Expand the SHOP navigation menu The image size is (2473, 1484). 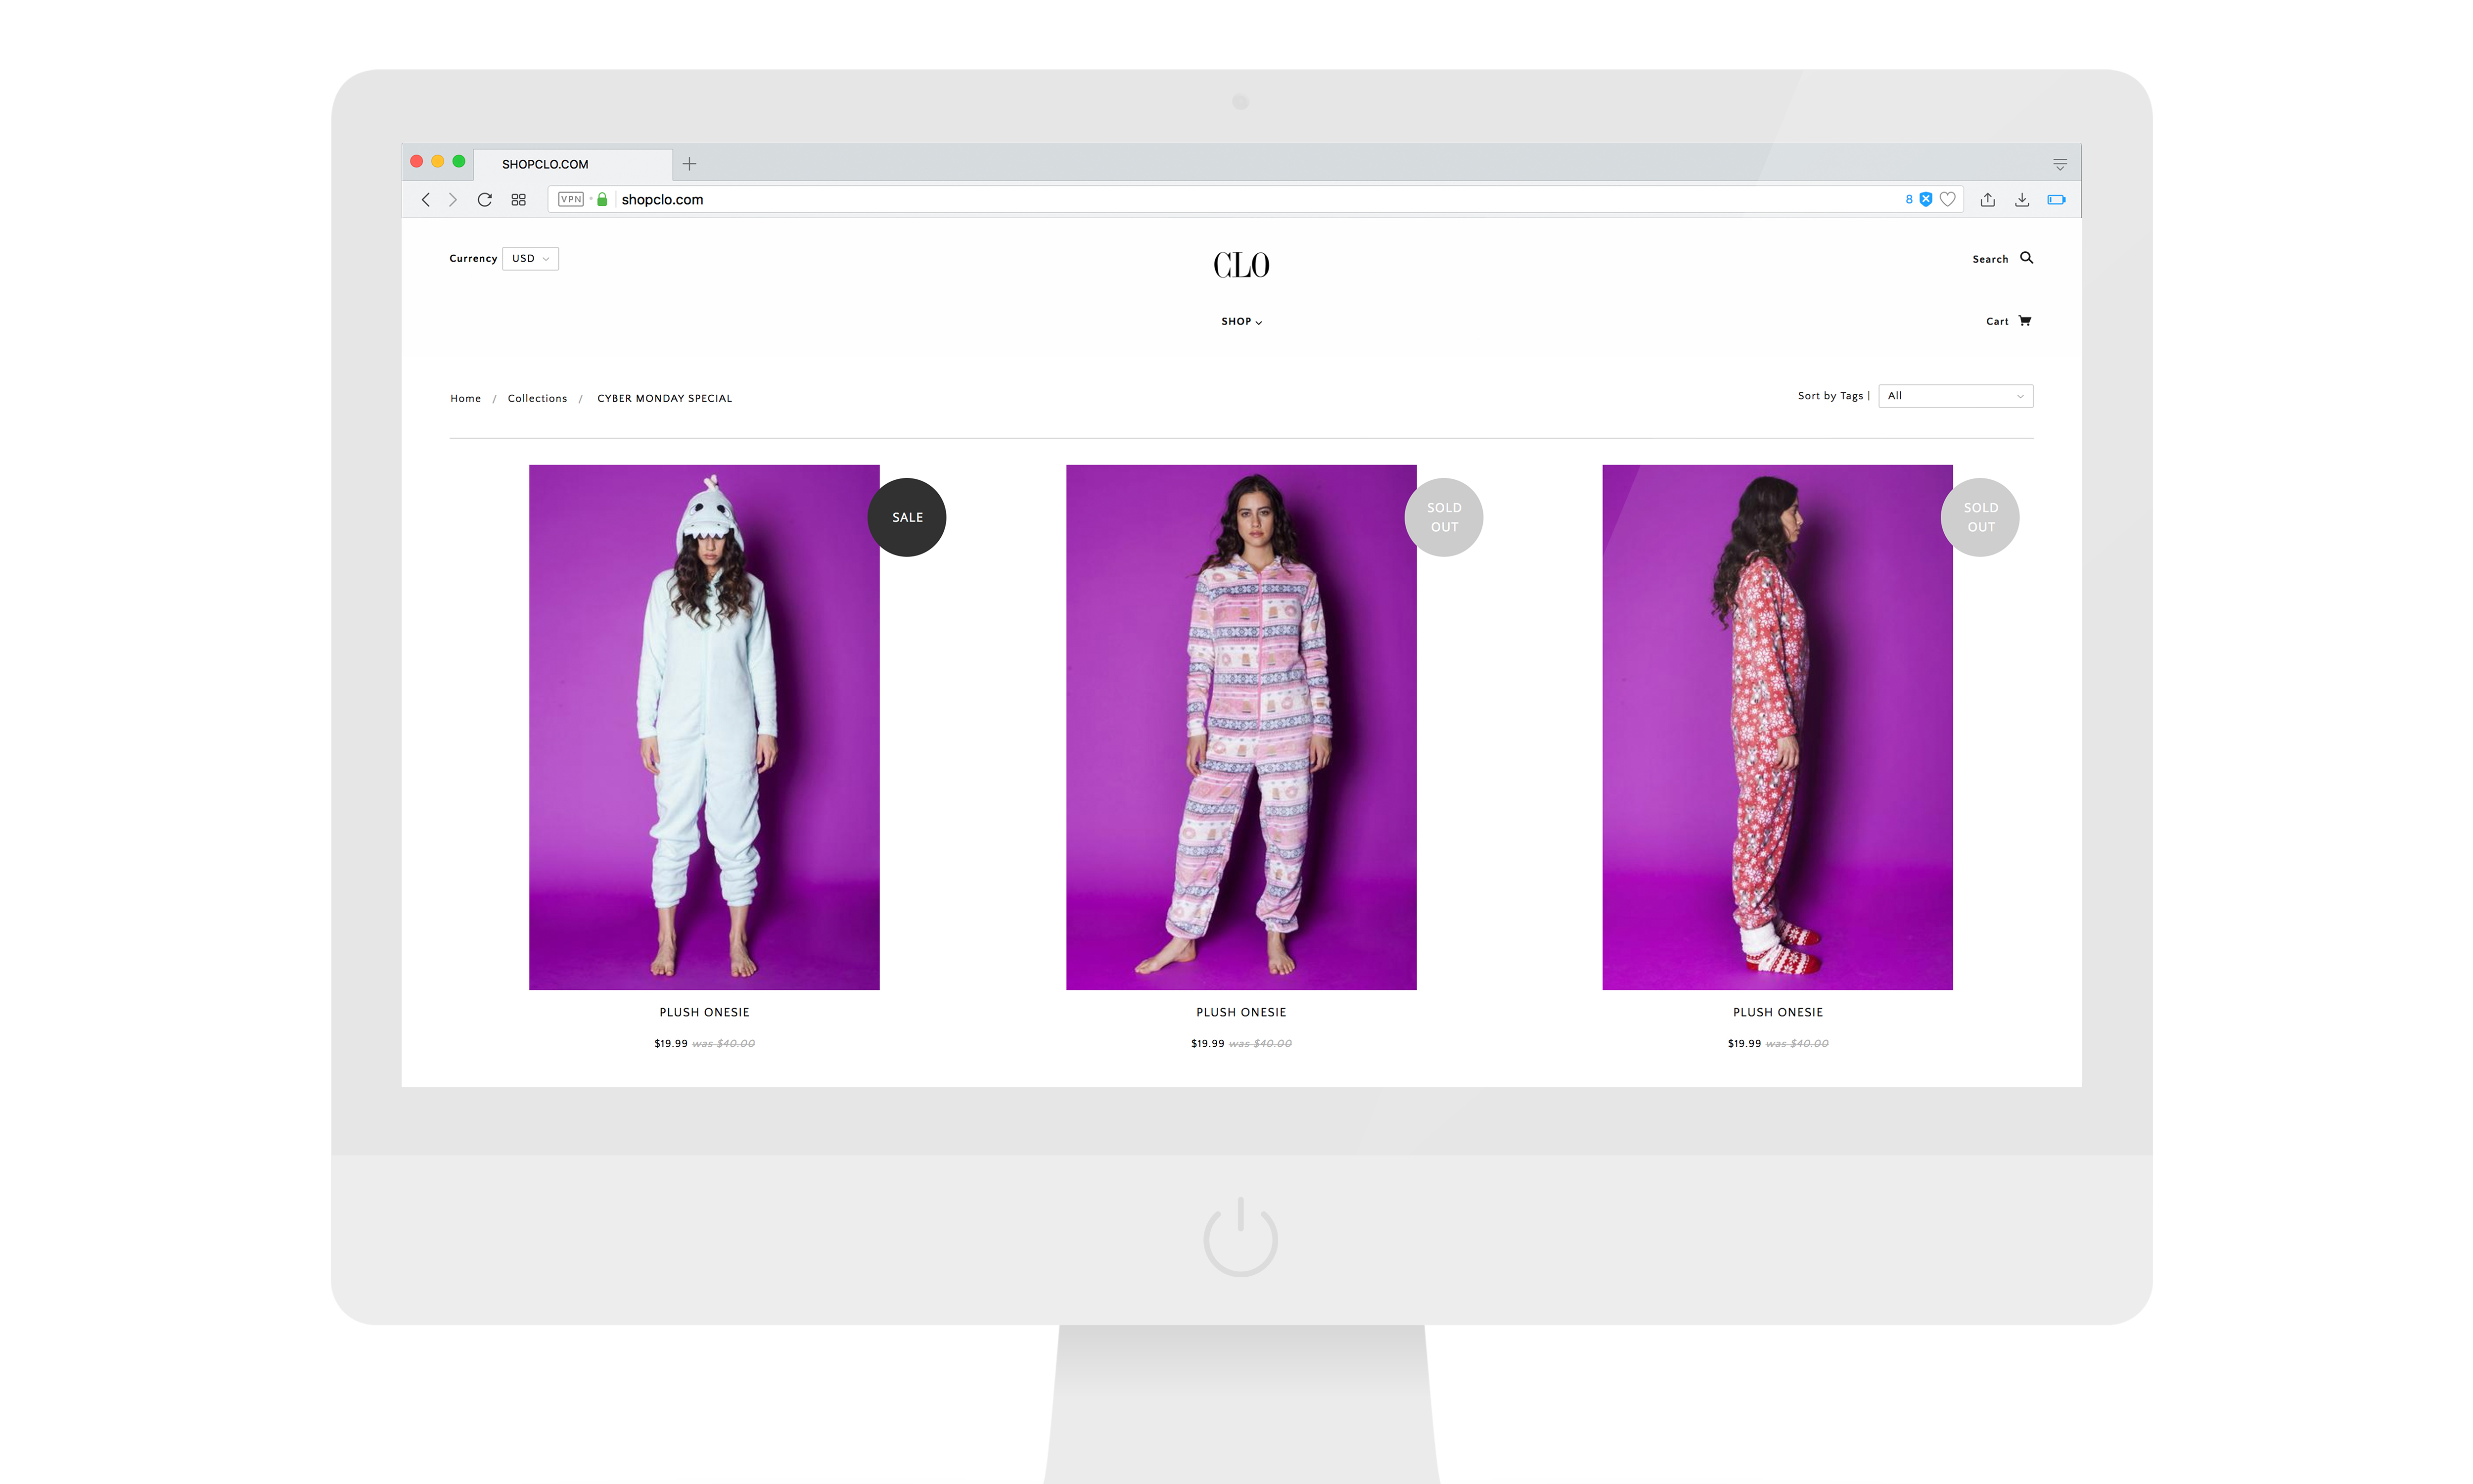[x=1240, y=321]
